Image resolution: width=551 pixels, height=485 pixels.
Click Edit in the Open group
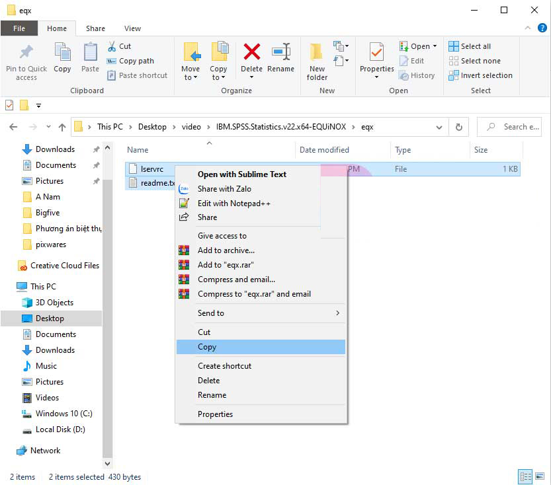(x=412, y=61)
